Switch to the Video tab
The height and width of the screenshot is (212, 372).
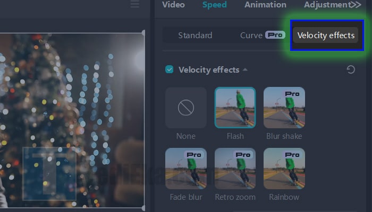click(x=173, y=5)
